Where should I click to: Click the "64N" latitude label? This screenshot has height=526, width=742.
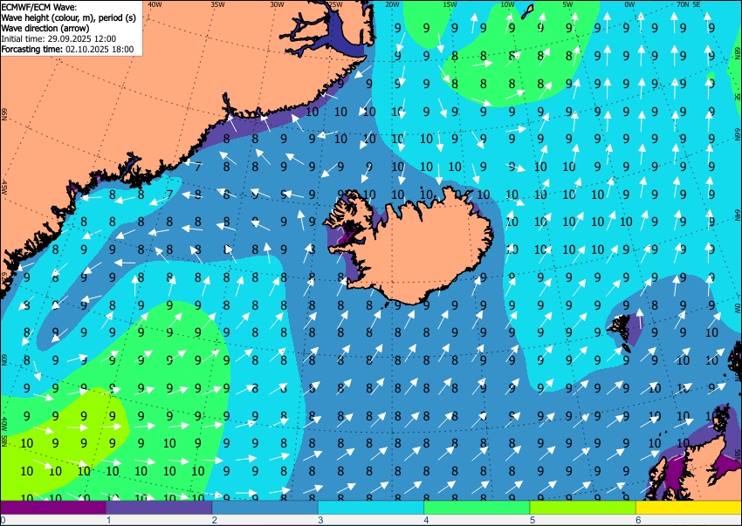click(738, 214)
